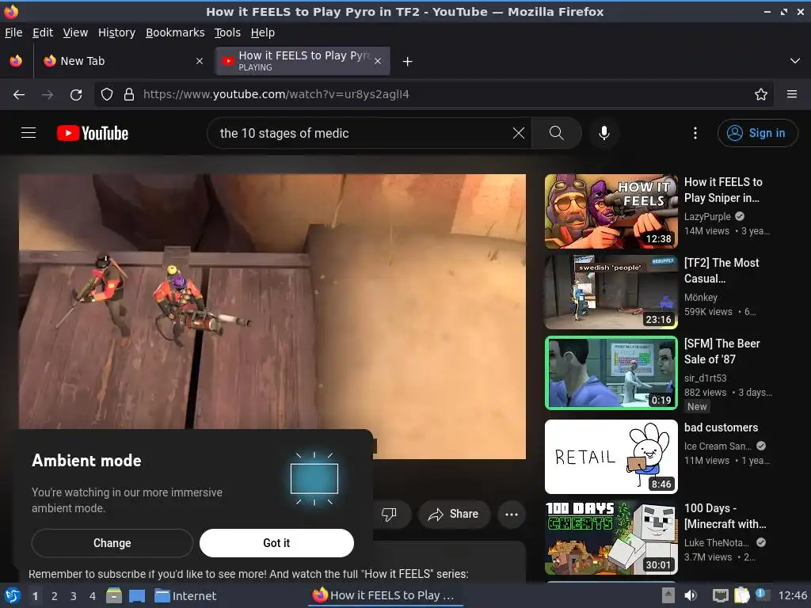The height and width of the screenshot is (608, 811).
Task: Open the Bookmarks menu
Action: (175, 32)
